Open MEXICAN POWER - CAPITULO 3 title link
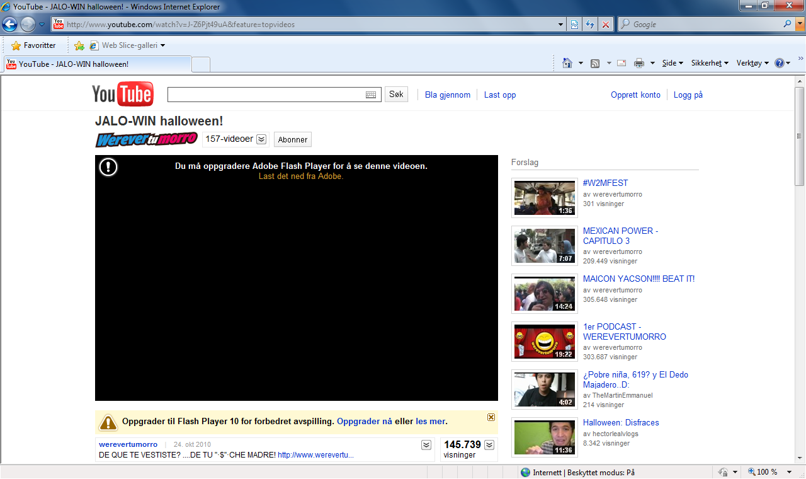 coord(620,236)
